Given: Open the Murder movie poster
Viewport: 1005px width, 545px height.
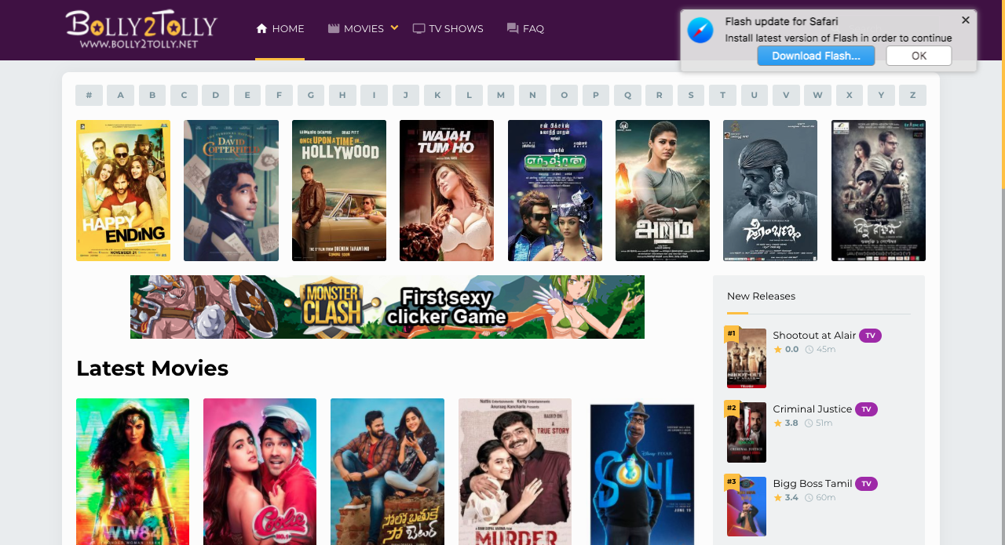Looking at the screenshot, I should pyautogui.click(x=515, y=471).
